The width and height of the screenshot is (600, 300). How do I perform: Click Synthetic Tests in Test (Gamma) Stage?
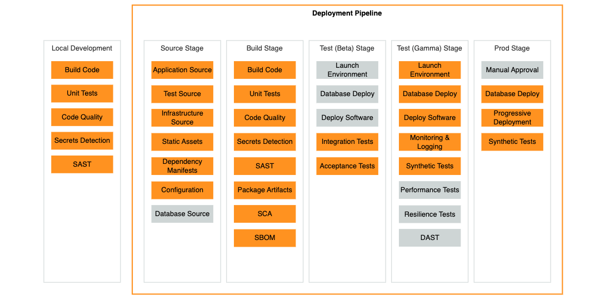click(429, 166)
